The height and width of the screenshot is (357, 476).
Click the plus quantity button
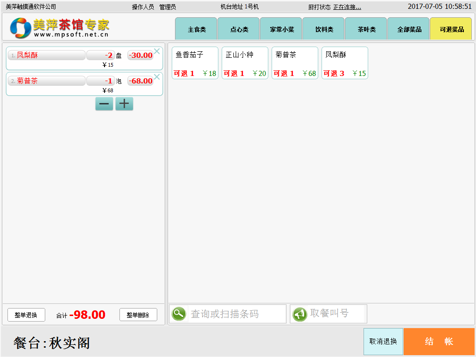click(124, 104)
